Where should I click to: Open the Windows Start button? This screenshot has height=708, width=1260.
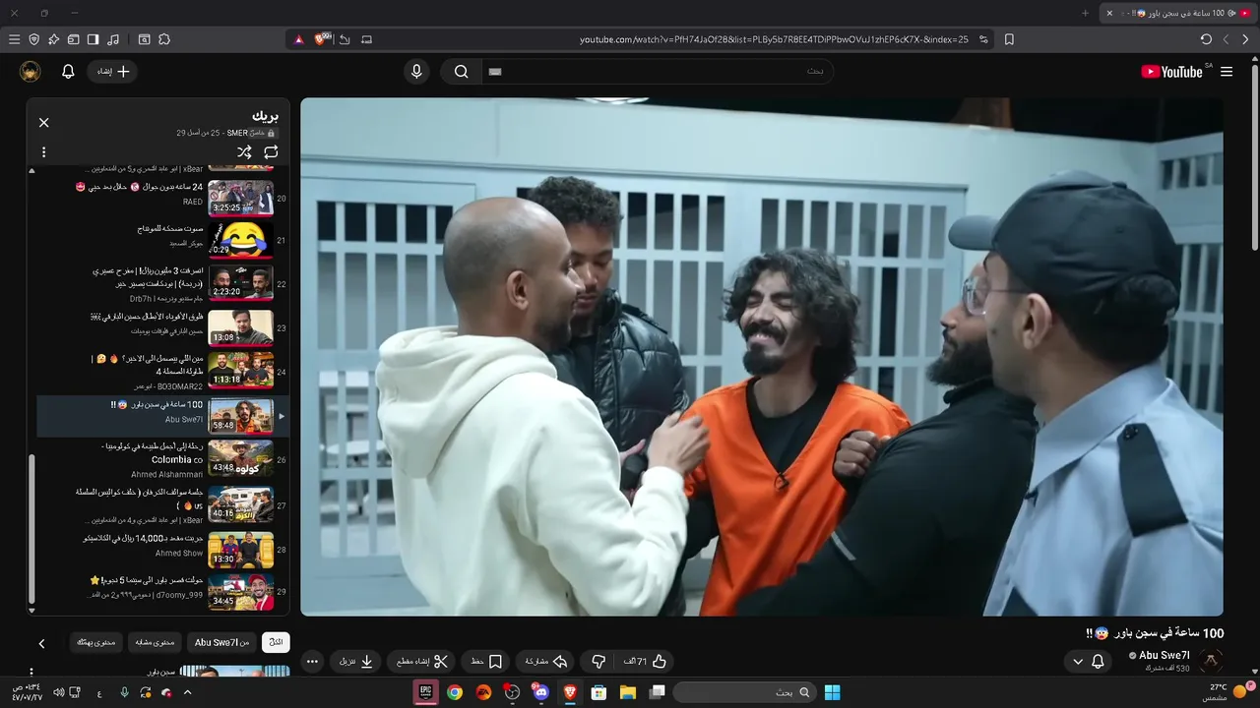coord(832,692)
